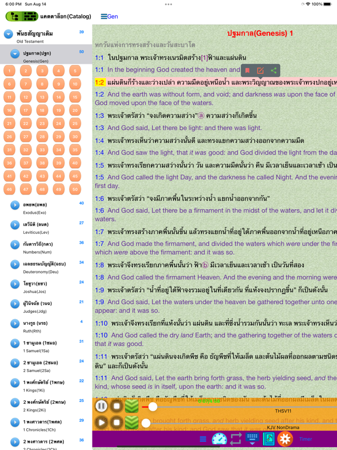The image size is (337, 450).
Task: Select English verse 1:3 text
Action: coord(184,128)
